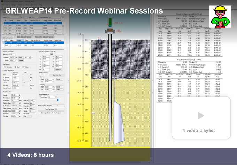This screenshot has width=237, height=165.
Task: Click the Pile Size input field
Action: (15, 116)
